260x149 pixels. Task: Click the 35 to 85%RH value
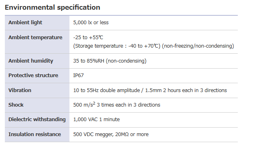pyautogui.click(x=110, y=61)
